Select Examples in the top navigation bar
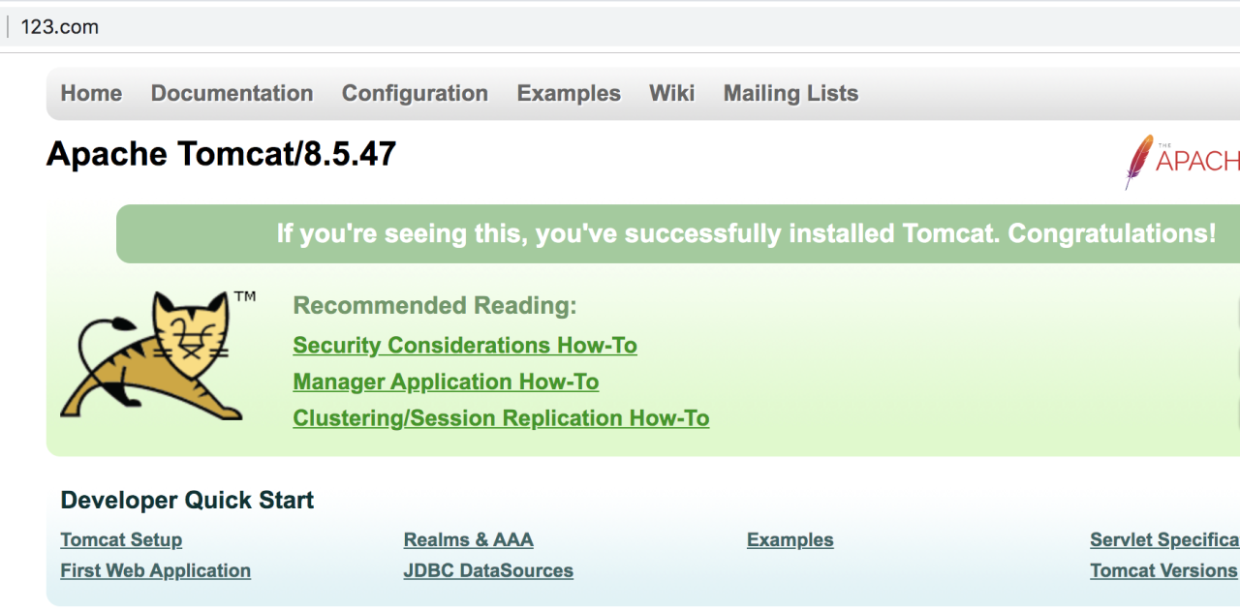Viewport: 1240px width, 612px height. pos(569,94)
